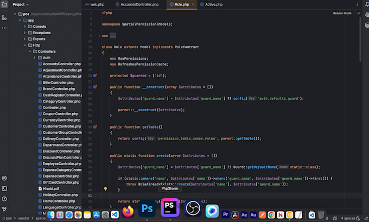The image size is (369, 222).
Task: Click the gutter override marker beside getTable
Action: click(95, 126)
